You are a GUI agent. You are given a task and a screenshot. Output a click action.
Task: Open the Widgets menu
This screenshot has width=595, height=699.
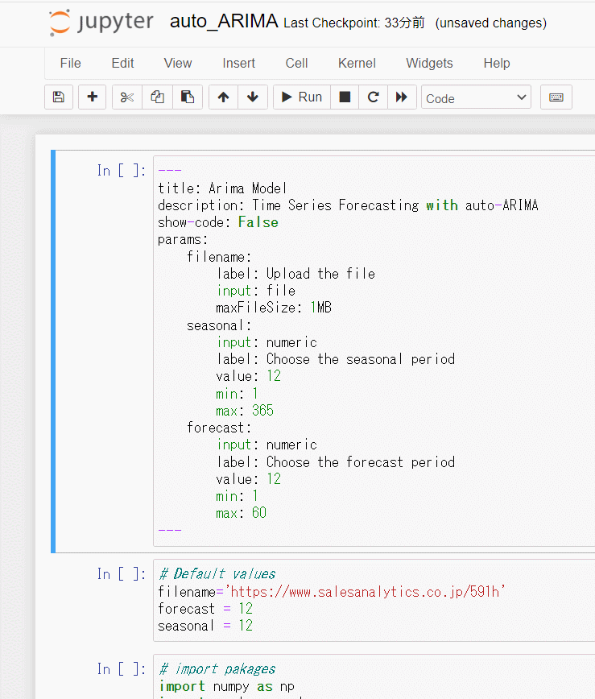point(429,63)
